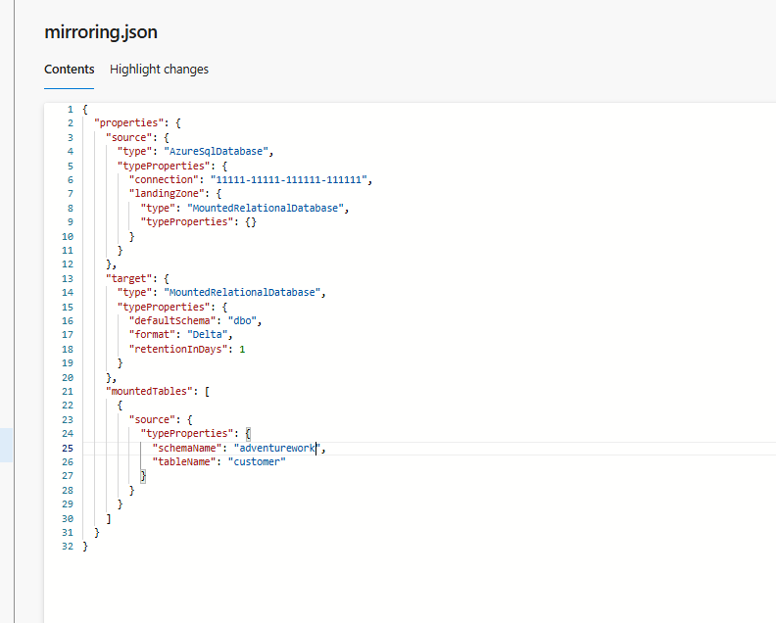
Task: Click the "source" key on line 23
Action: 152,419
